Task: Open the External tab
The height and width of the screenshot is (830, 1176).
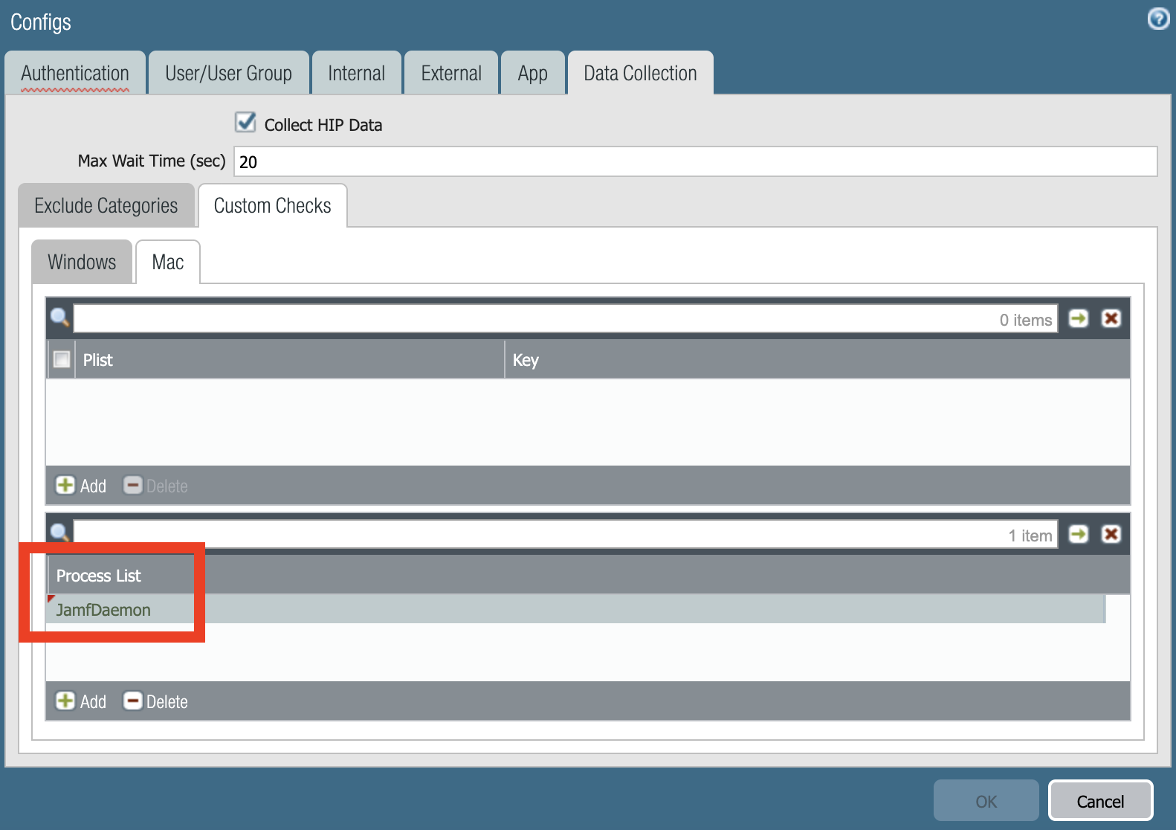Action: click(x=451, y=73)
